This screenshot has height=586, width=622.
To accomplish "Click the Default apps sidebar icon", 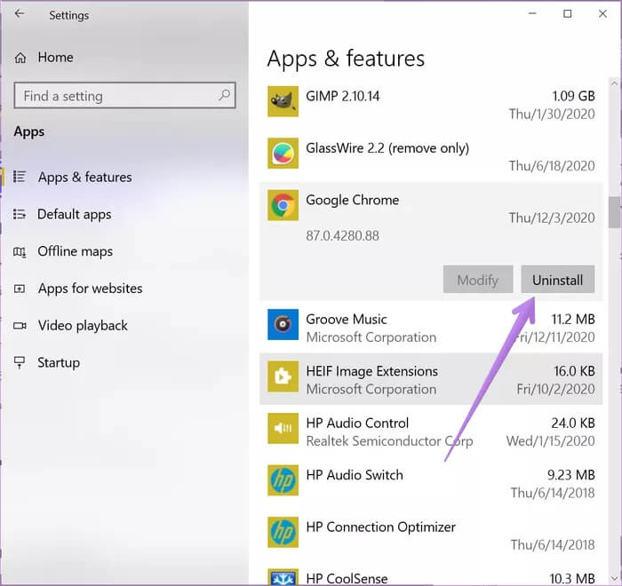I will coord(20,214).
